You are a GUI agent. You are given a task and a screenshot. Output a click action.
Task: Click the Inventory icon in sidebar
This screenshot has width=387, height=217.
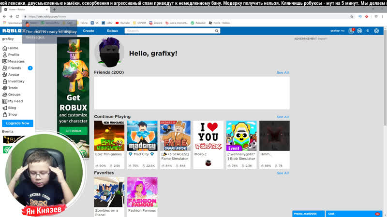(x=4, y=81)
